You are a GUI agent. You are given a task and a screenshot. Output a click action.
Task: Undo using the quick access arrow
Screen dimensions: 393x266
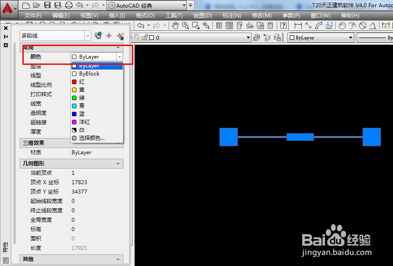[x=80, y=5]
